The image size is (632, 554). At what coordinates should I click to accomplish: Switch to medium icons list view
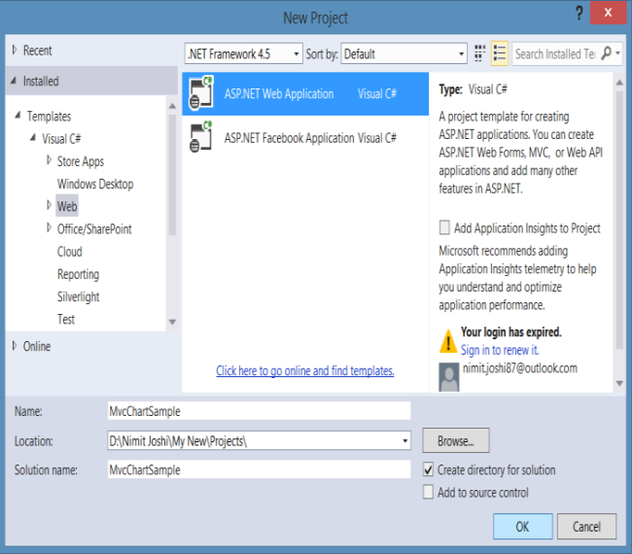click(x=500, y=53)
